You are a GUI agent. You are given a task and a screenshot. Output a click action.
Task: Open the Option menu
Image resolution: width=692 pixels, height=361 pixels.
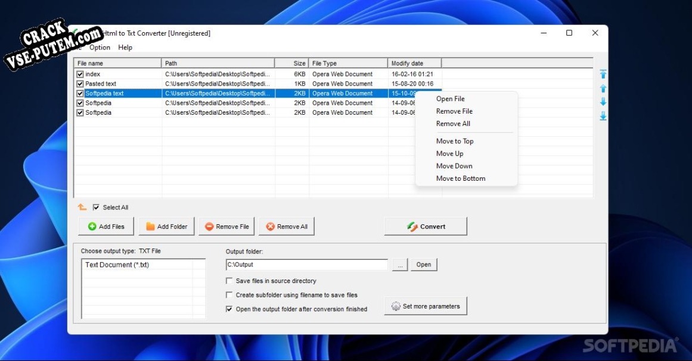click(x=100, y=48)
